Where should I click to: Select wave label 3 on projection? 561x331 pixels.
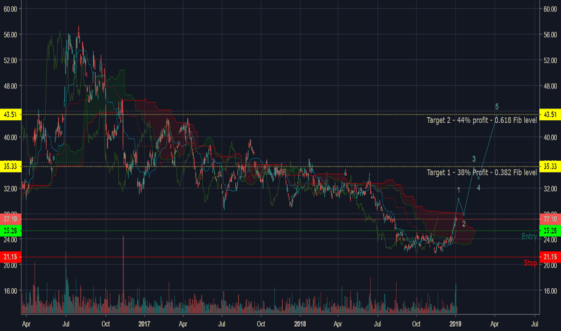(x=474, y=159)
